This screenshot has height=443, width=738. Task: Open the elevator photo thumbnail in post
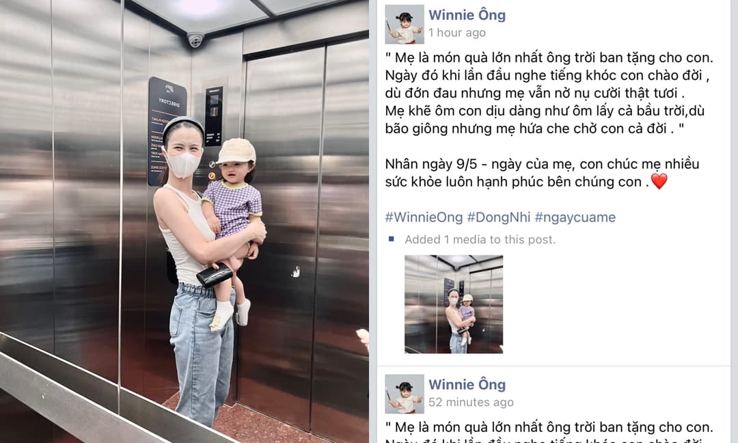[x=454, y=304]
